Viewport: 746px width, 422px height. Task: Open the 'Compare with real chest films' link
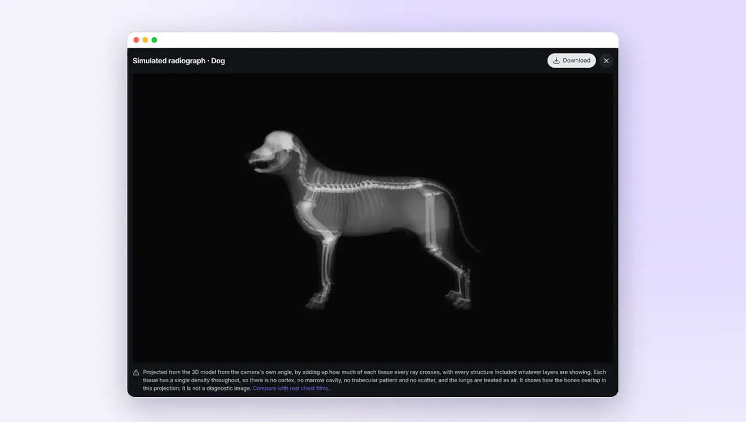point(290,388)
